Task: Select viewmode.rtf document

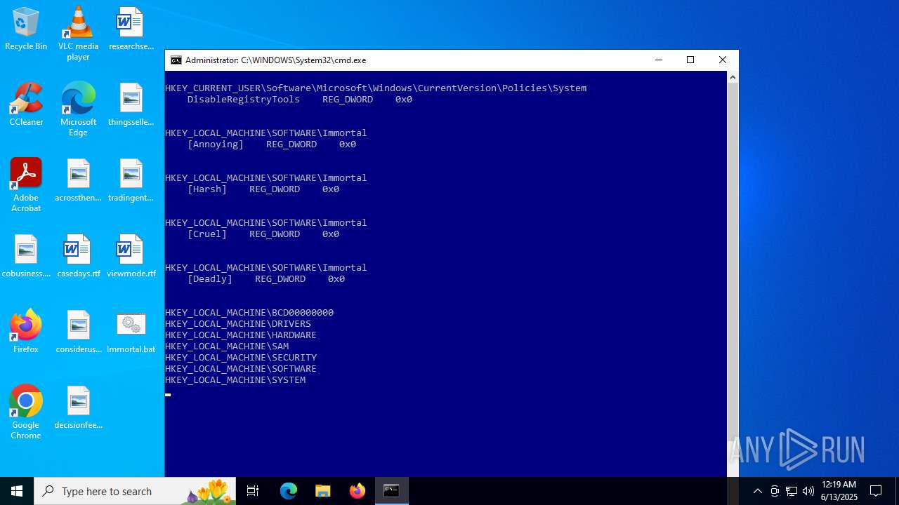Action: [x=131, y=256]
